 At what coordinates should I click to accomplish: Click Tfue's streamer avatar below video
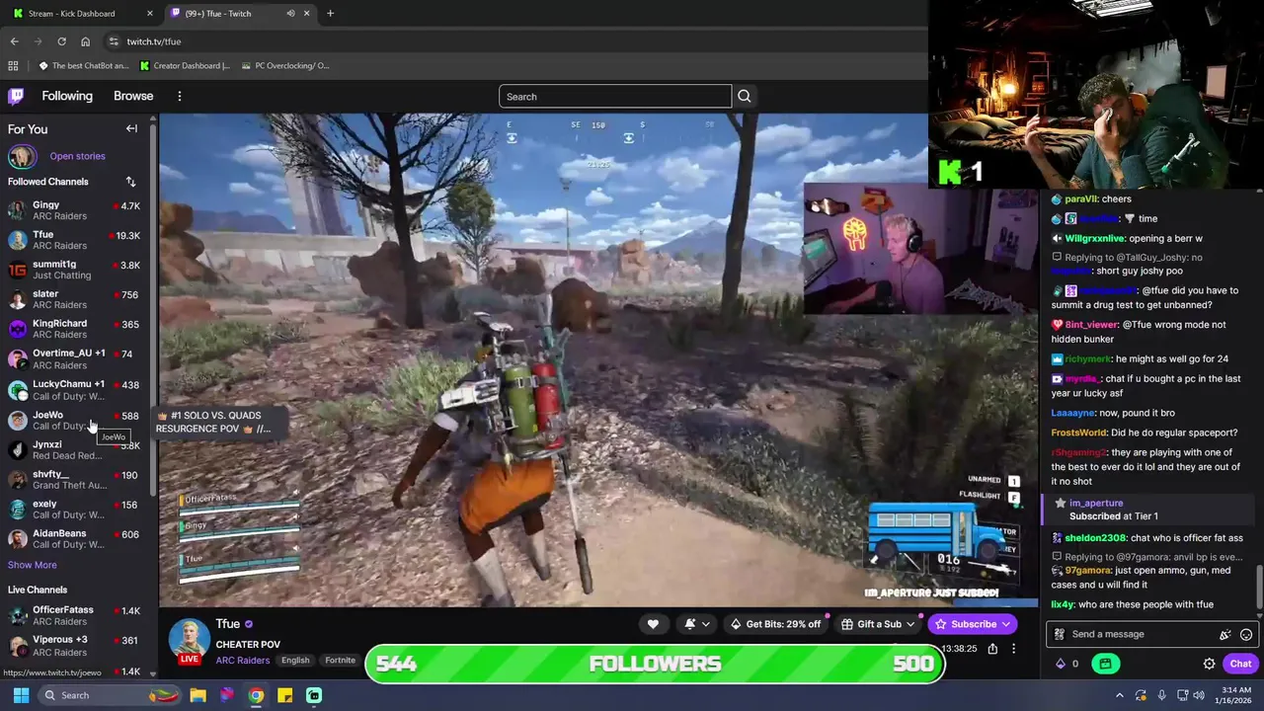[x=190, y=640]
